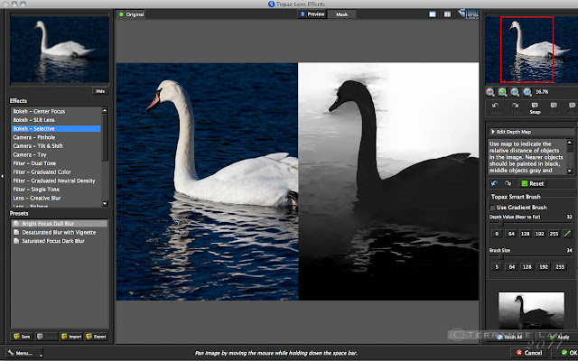This screenshot has width=578, height=361.
Task: Click the zoom in magnifier icon
Action: point(502,92)
